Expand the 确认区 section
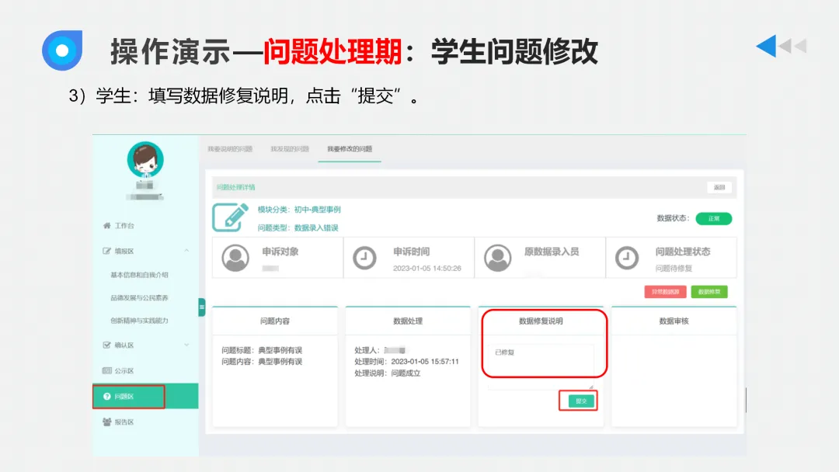The width and height of the screenshot is (839, 472). tap(187, 344)
